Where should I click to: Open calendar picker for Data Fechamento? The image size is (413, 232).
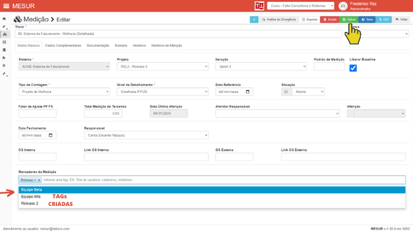[50, 136]
